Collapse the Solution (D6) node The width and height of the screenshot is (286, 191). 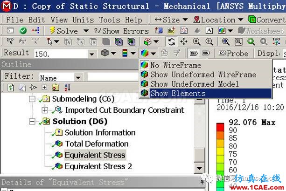32,122
